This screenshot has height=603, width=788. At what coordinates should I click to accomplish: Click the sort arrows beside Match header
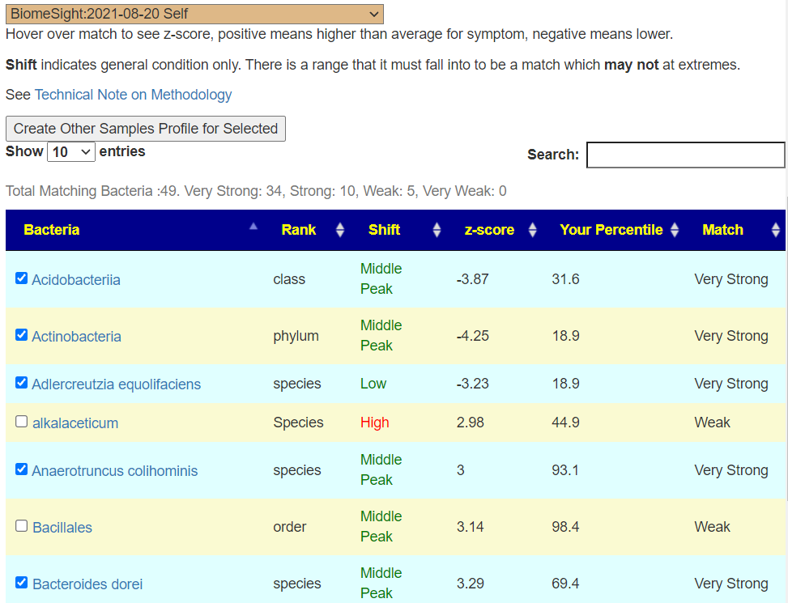773,230
